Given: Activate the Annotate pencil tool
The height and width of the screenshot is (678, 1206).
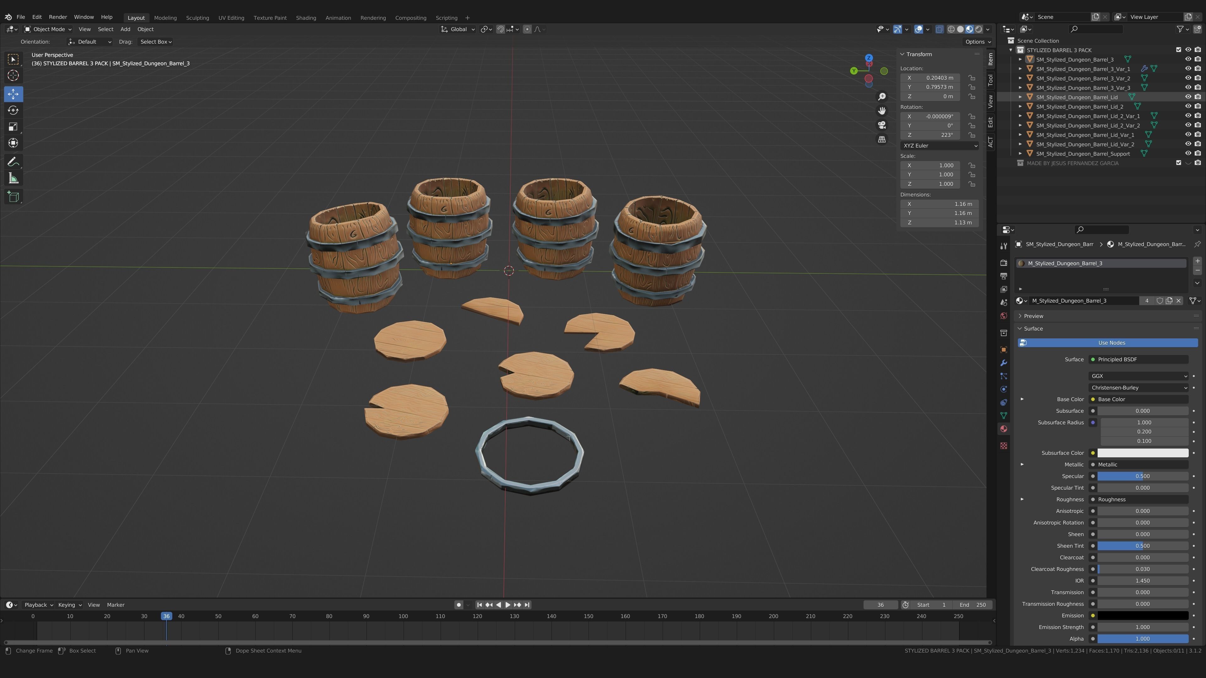Looking at the screenshot, I should pyautogui.click(x=13, y=162).
